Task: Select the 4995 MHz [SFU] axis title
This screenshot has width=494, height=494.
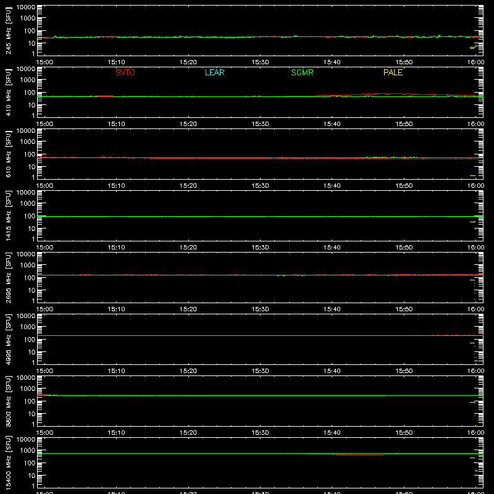Action: coord(8,339)
